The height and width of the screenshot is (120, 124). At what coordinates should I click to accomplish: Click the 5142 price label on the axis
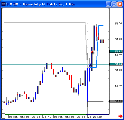pyautogui.click(x=116, y=51)
